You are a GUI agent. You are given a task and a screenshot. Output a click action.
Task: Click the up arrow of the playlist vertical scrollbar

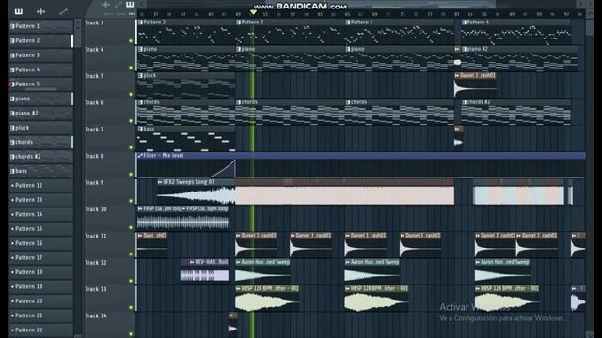(x=590, y=13)
